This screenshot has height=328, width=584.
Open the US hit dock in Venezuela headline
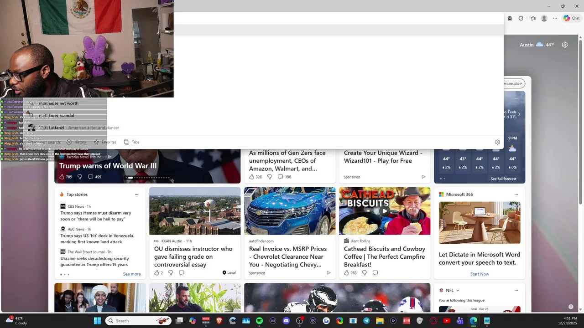tap(97, 239)
